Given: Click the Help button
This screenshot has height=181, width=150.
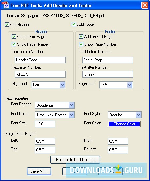Looking at the screenshot, I should click(x=110, y=171).
